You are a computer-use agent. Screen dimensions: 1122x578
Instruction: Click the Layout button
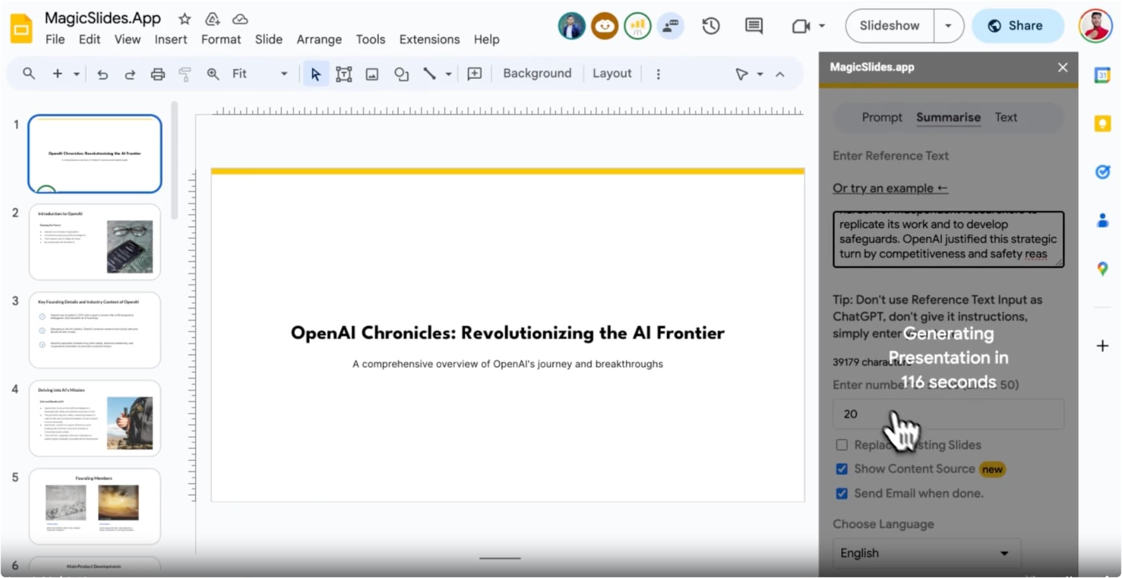point(612,74)
